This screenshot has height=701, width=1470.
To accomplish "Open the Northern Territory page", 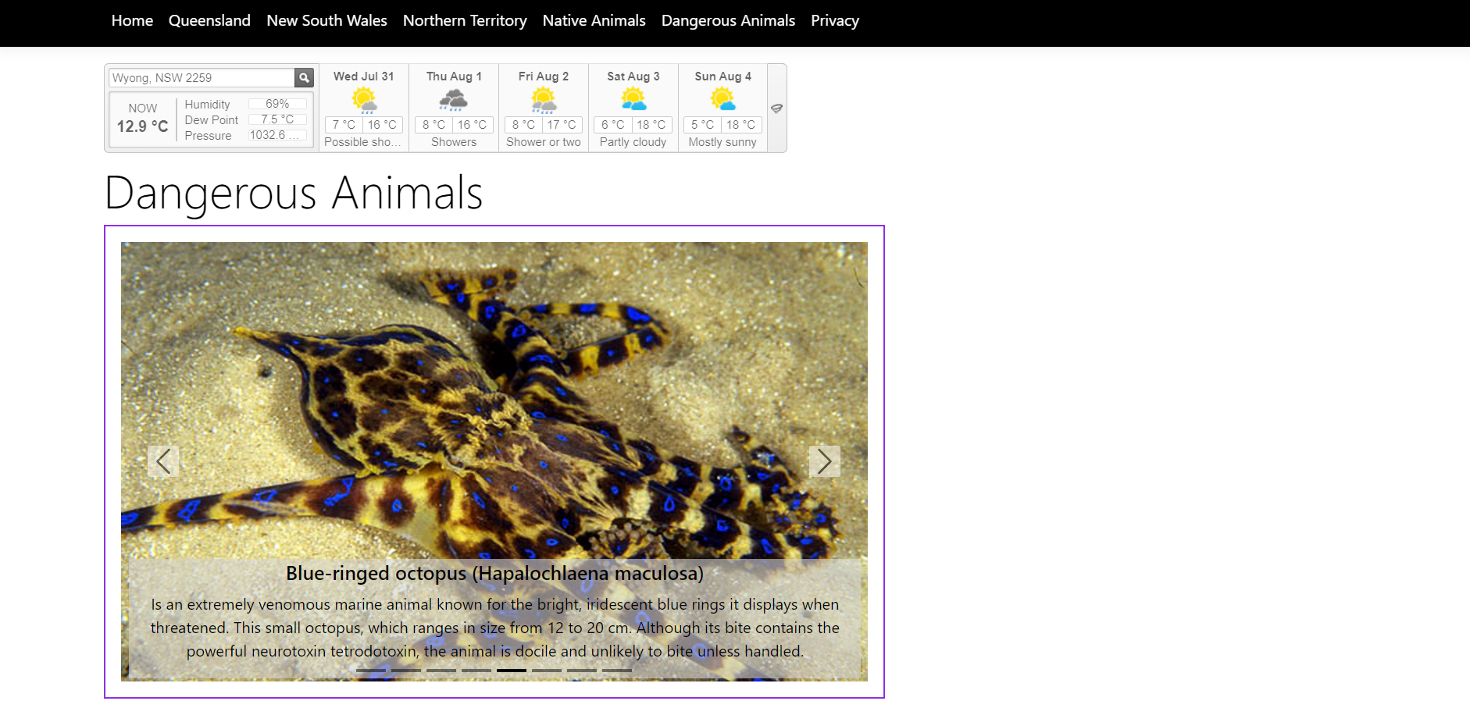I will coord(465,21).
